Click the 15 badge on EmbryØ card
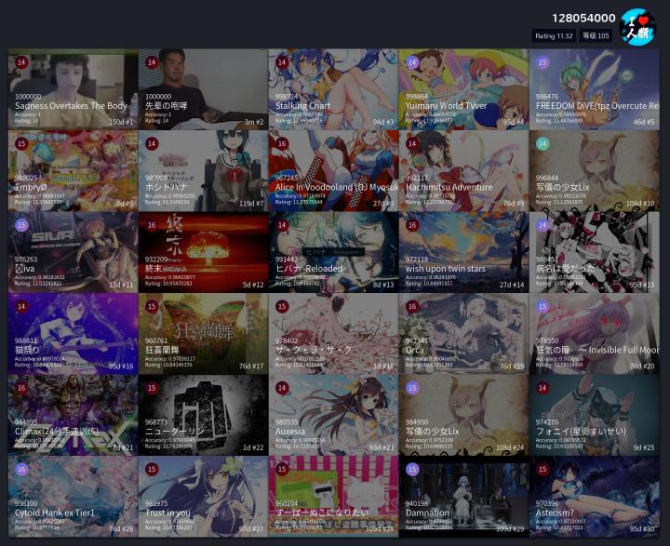Image resolution: width=670 pixels, height=546 pixels. (21, 143)
